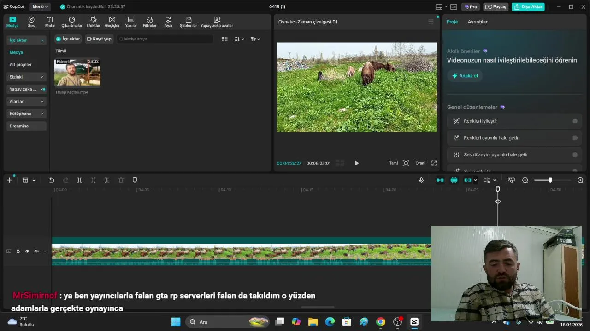Viewport: 590px width, 331px height.
Task: Click the Oran ratio button in player
Action: pyautogui.click(x=419, y=163)
